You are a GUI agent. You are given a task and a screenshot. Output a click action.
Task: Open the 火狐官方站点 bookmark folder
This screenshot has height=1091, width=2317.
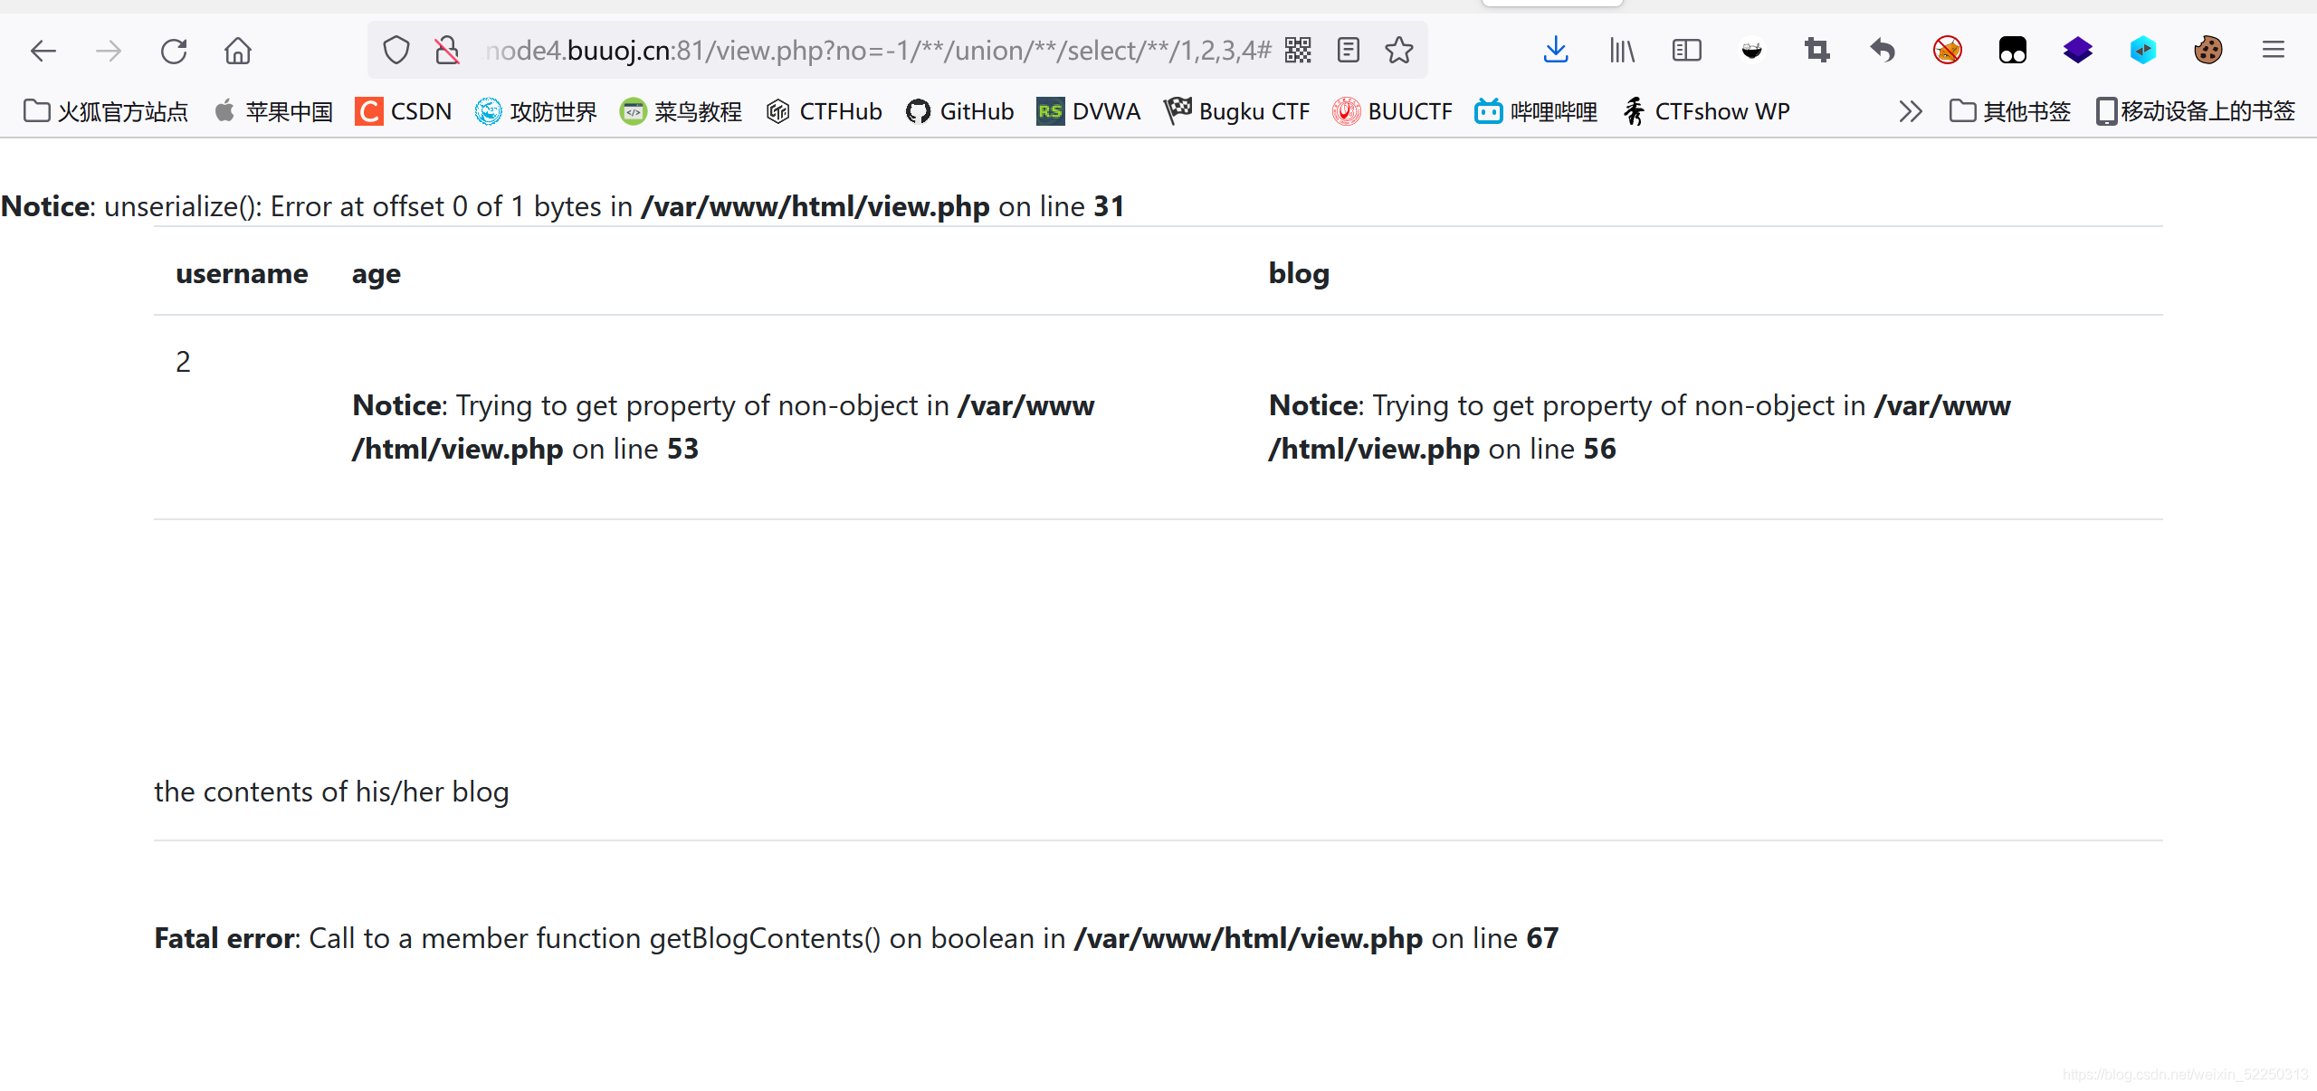pyautogui.click(x=105, y=112)
